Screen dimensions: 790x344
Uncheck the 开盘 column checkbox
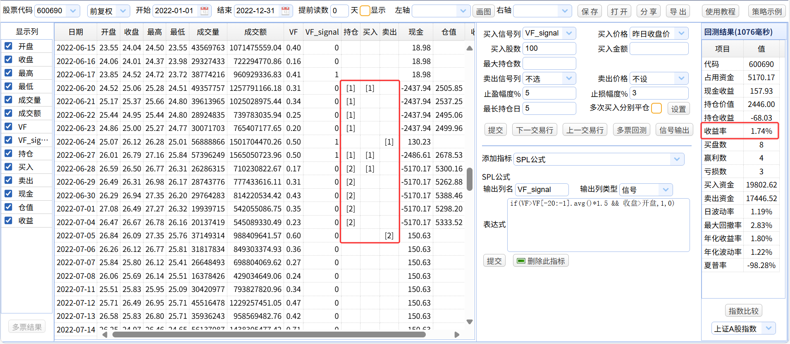click(8, 46)
